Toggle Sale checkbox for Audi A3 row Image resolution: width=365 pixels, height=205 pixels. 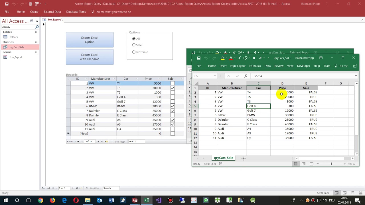pos(173,124)
